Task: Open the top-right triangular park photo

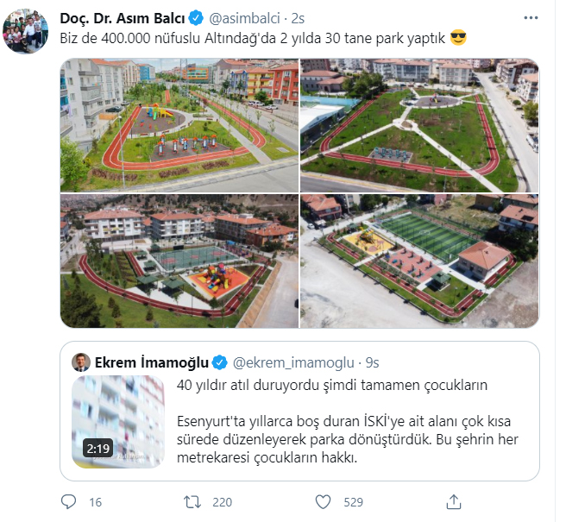Action: [419, 125]
